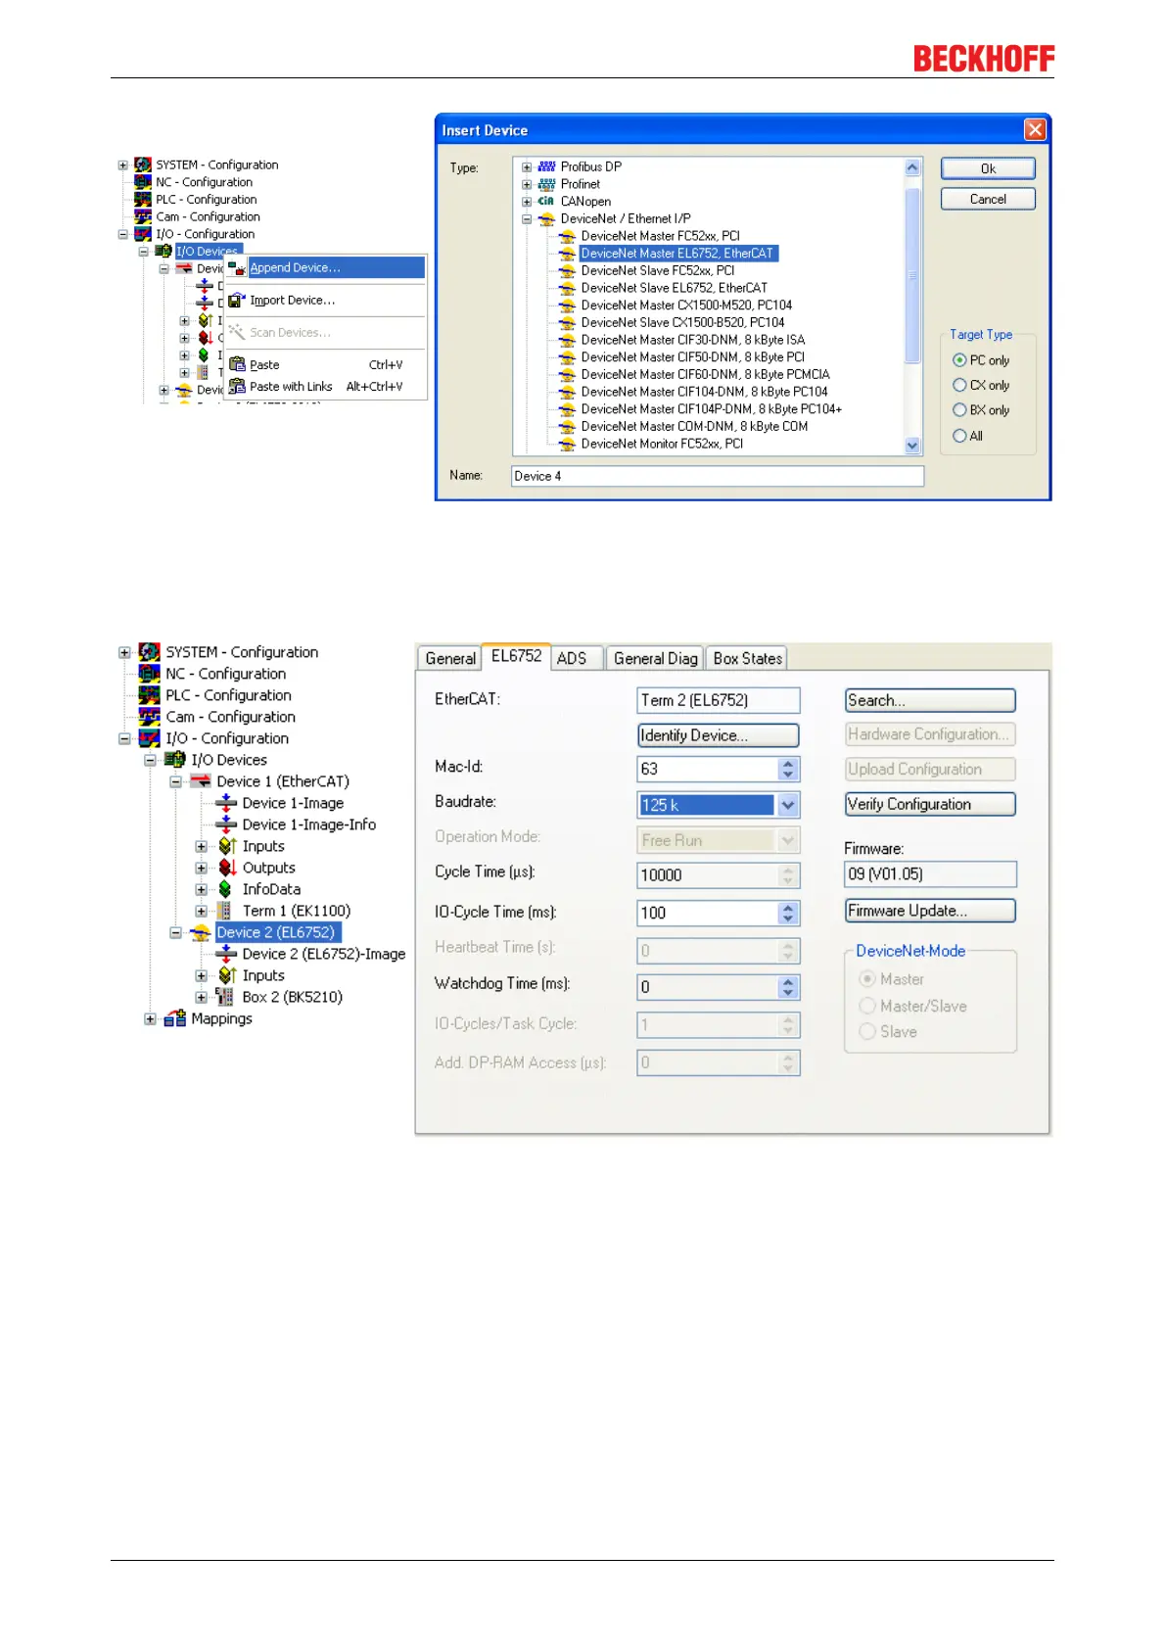Viewport: 1166px width, 1649px height.
Task: Click the Term 1 (EK1100) icon
Action: click(225, 911)
